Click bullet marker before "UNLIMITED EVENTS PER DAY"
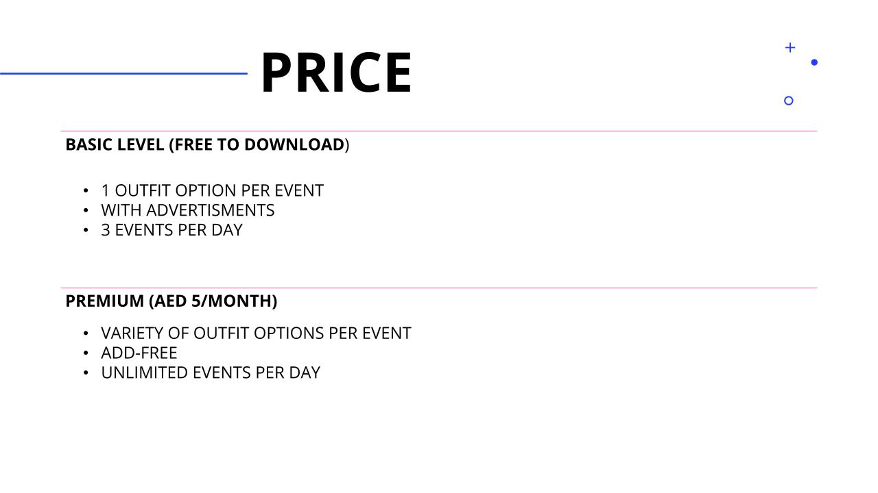Image resolution: width=878 pixels, height=493 pixels. [x=86, y=373]
